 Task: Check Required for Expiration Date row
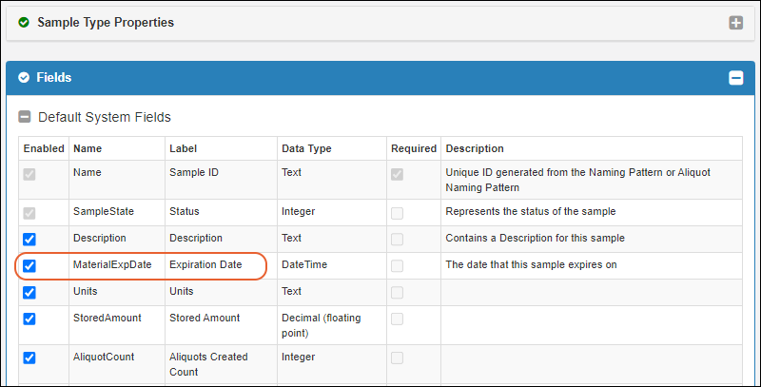click(397, 265)
